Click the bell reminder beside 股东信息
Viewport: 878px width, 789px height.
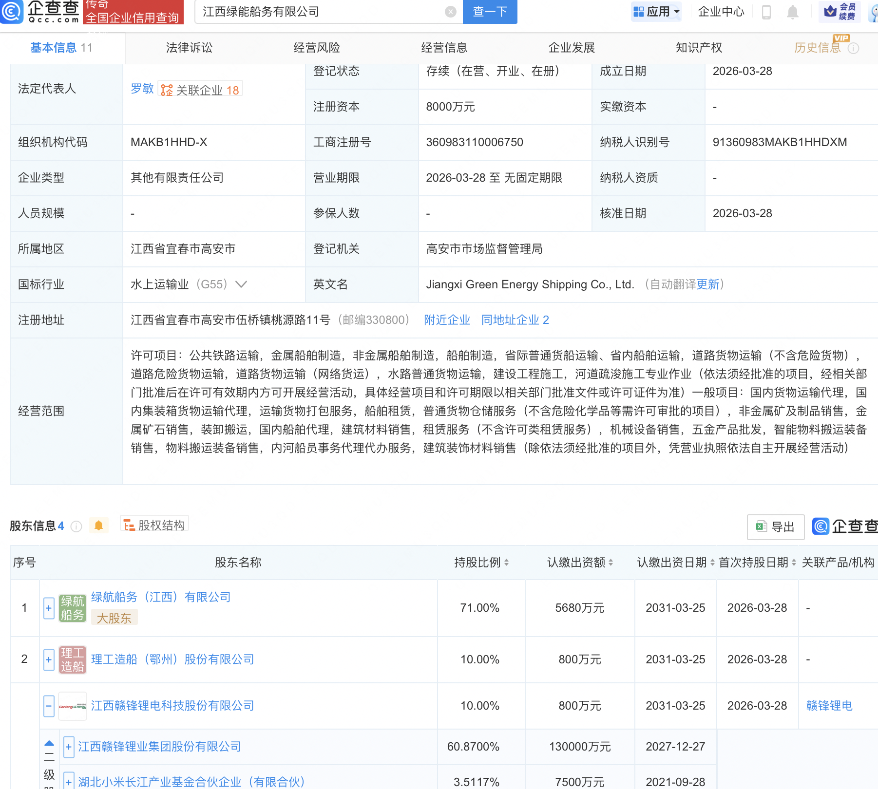pyautogui.click(x=98, y=525)
